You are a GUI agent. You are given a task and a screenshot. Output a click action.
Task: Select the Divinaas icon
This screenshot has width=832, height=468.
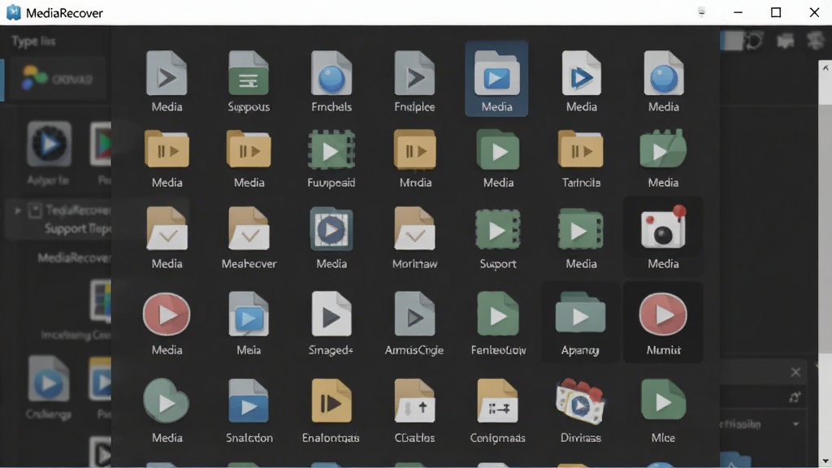pos(580,401)
